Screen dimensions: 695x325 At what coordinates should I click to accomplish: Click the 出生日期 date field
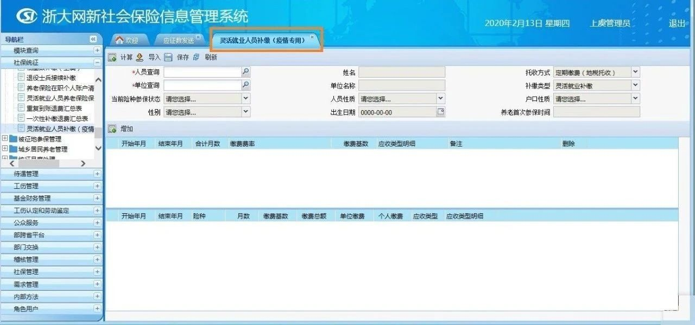[x=397, y=112]
